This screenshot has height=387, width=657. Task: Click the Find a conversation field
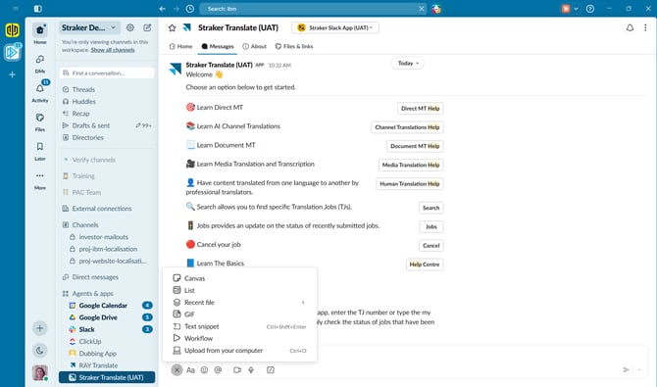pos(107,73)
